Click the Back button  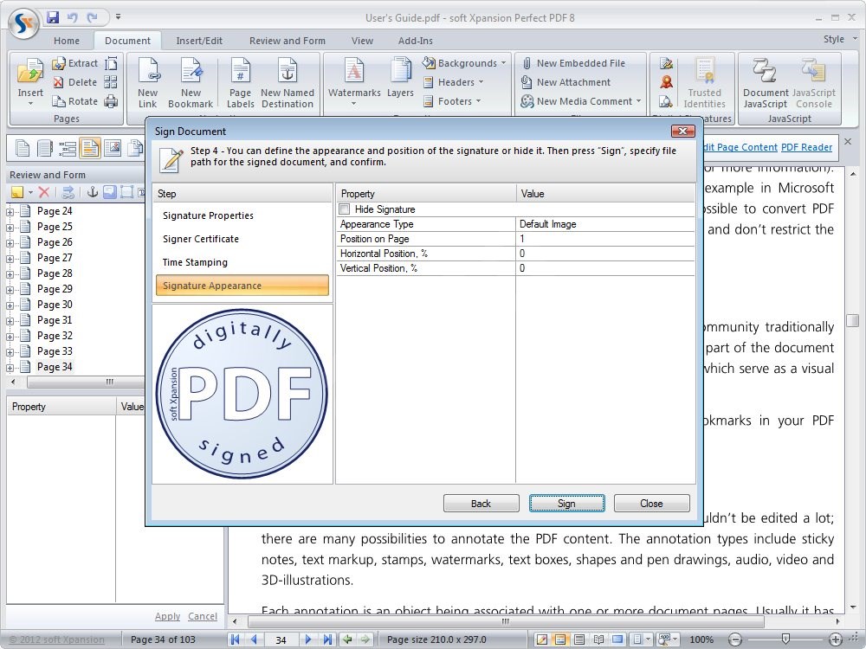[x=481, y=504]
